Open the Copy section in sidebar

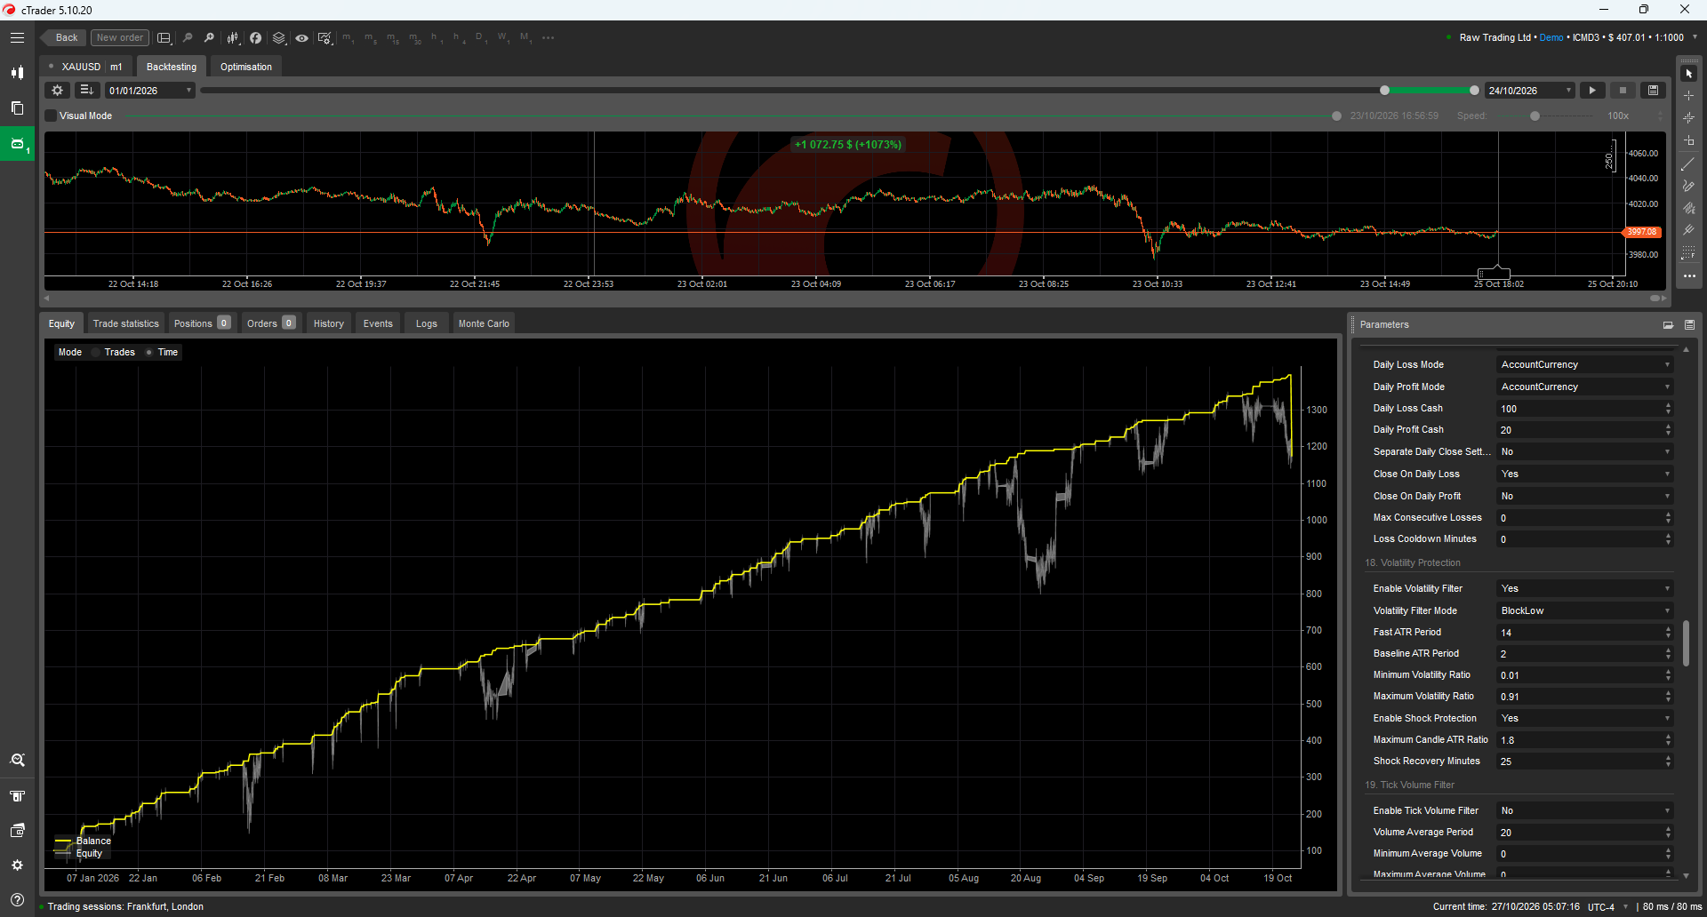point(17,108)
